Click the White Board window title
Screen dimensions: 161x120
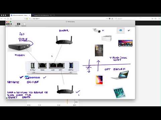(70, 22)
